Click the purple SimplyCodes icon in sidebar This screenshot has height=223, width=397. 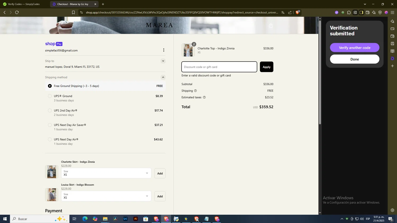(x=393, y=58)
